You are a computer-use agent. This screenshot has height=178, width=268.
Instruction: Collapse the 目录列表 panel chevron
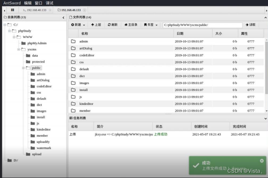[63, 17]
